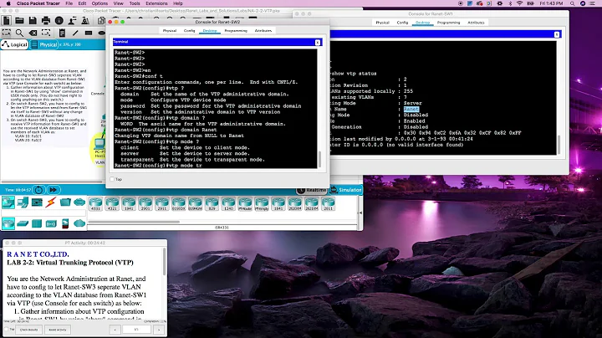Screen dimensions: 602x338
Task: Switch to Physical workspace view
Action: [44, 44]
